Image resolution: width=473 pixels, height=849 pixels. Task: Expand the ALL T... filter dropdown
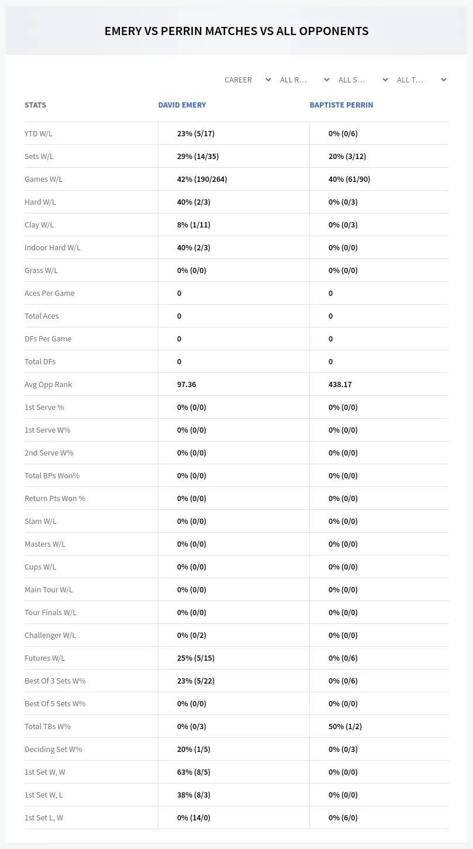pyautogui.click(x=422, y=80)
